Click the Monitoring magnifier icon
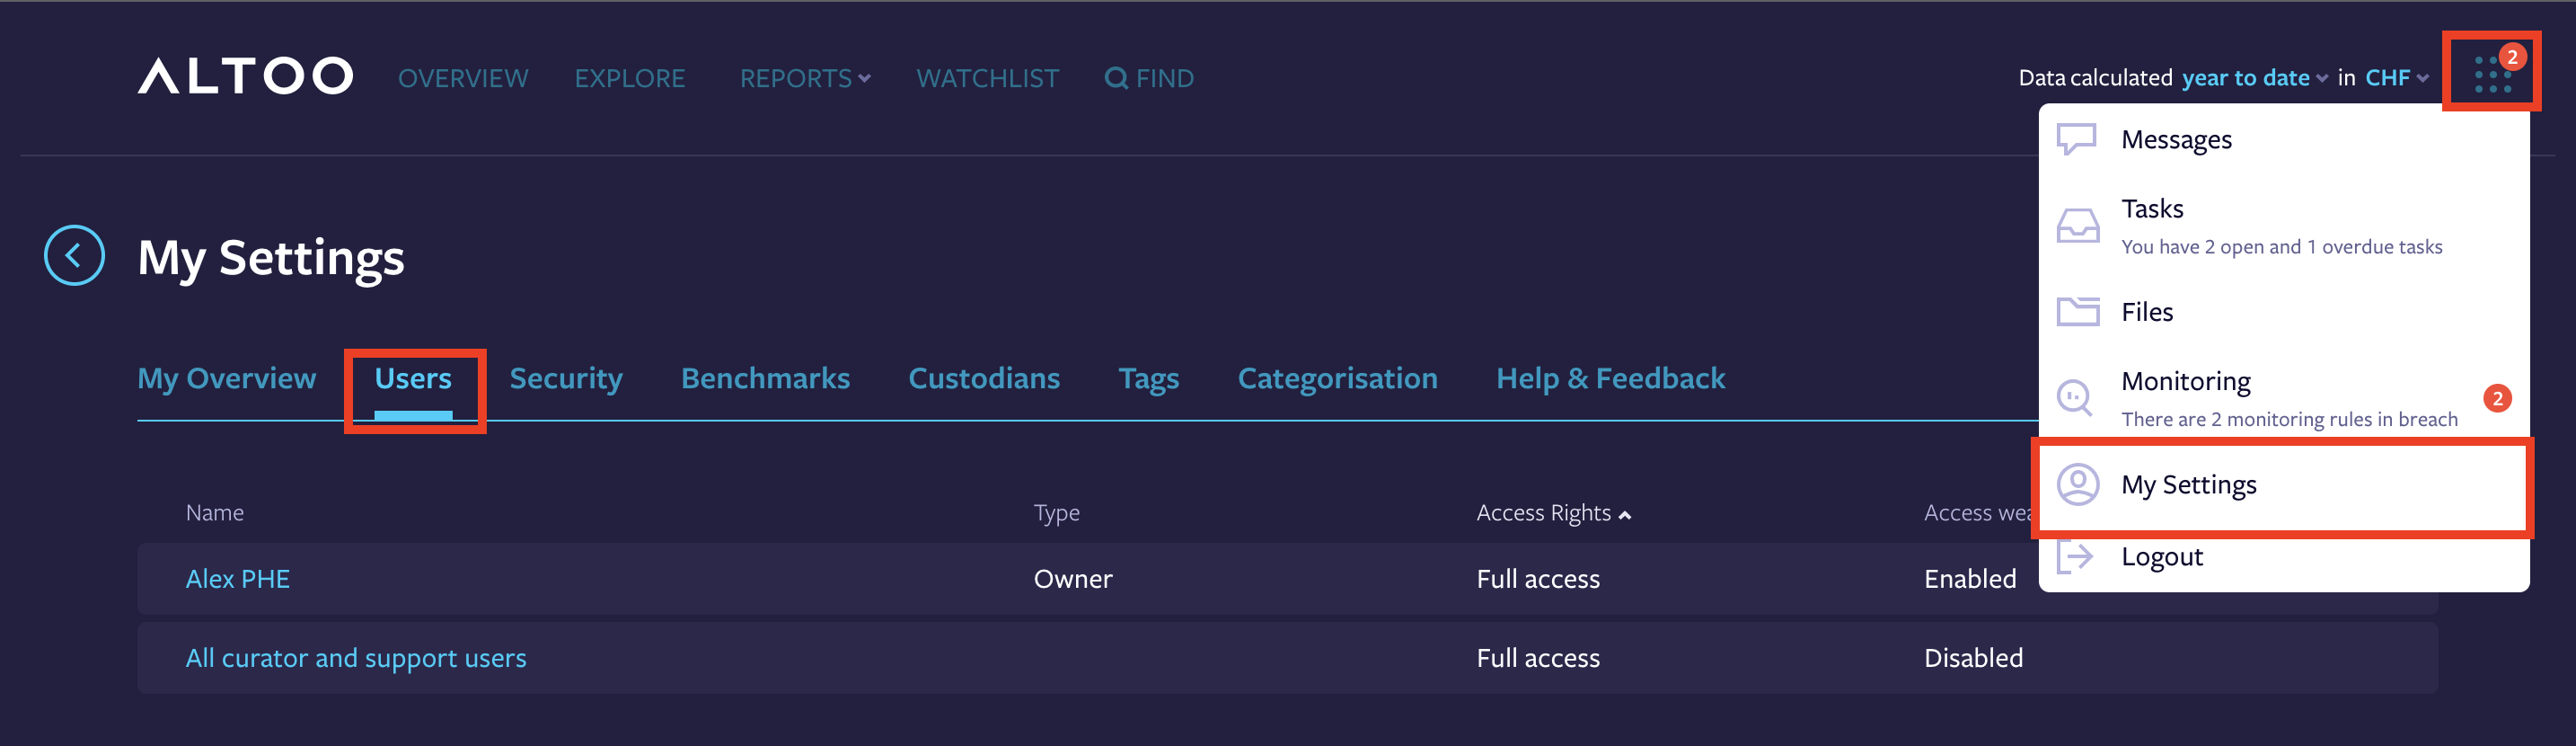The width and height of the screenshot is (2576, 746). click(x=2075, y=397)
